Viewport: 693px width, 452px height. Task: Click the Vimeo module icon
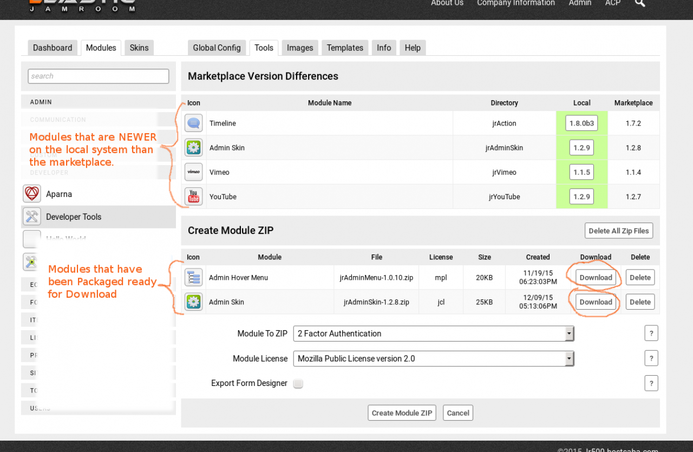click(193, 172)
